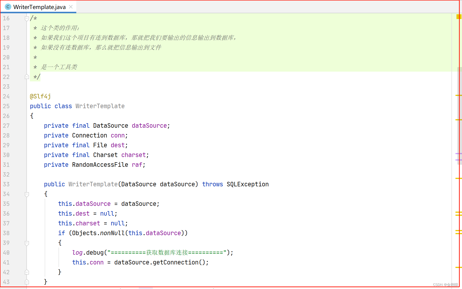Viewport: 462px width, 289px height.
Task: Click the dest field declaration on line 29
Action: click(x=118, y=145)
